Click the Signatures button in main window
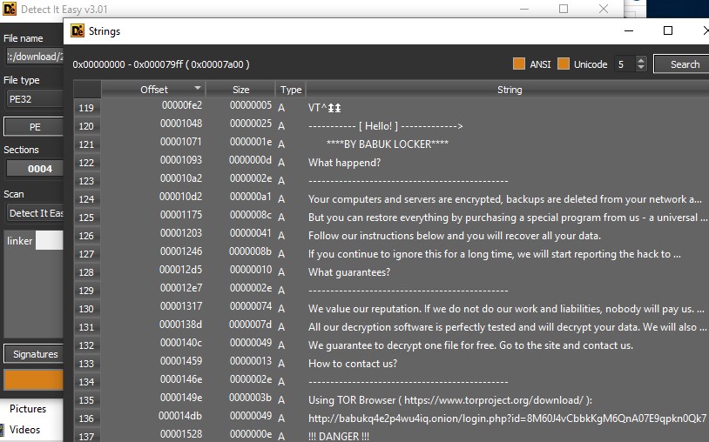 [34, 354]
